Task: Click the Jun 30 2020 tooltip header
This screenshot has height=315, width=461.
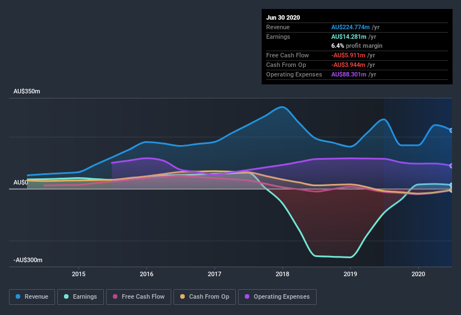Action: tap(283, 17)
